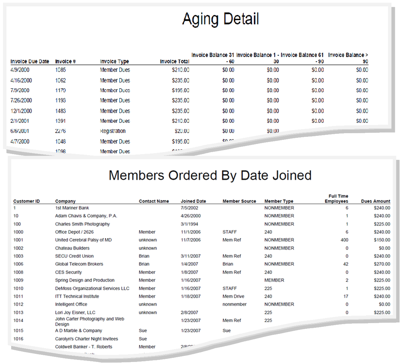Click the "Contact Name" column header
Screen dimensions: 406x364
(154, 201)
